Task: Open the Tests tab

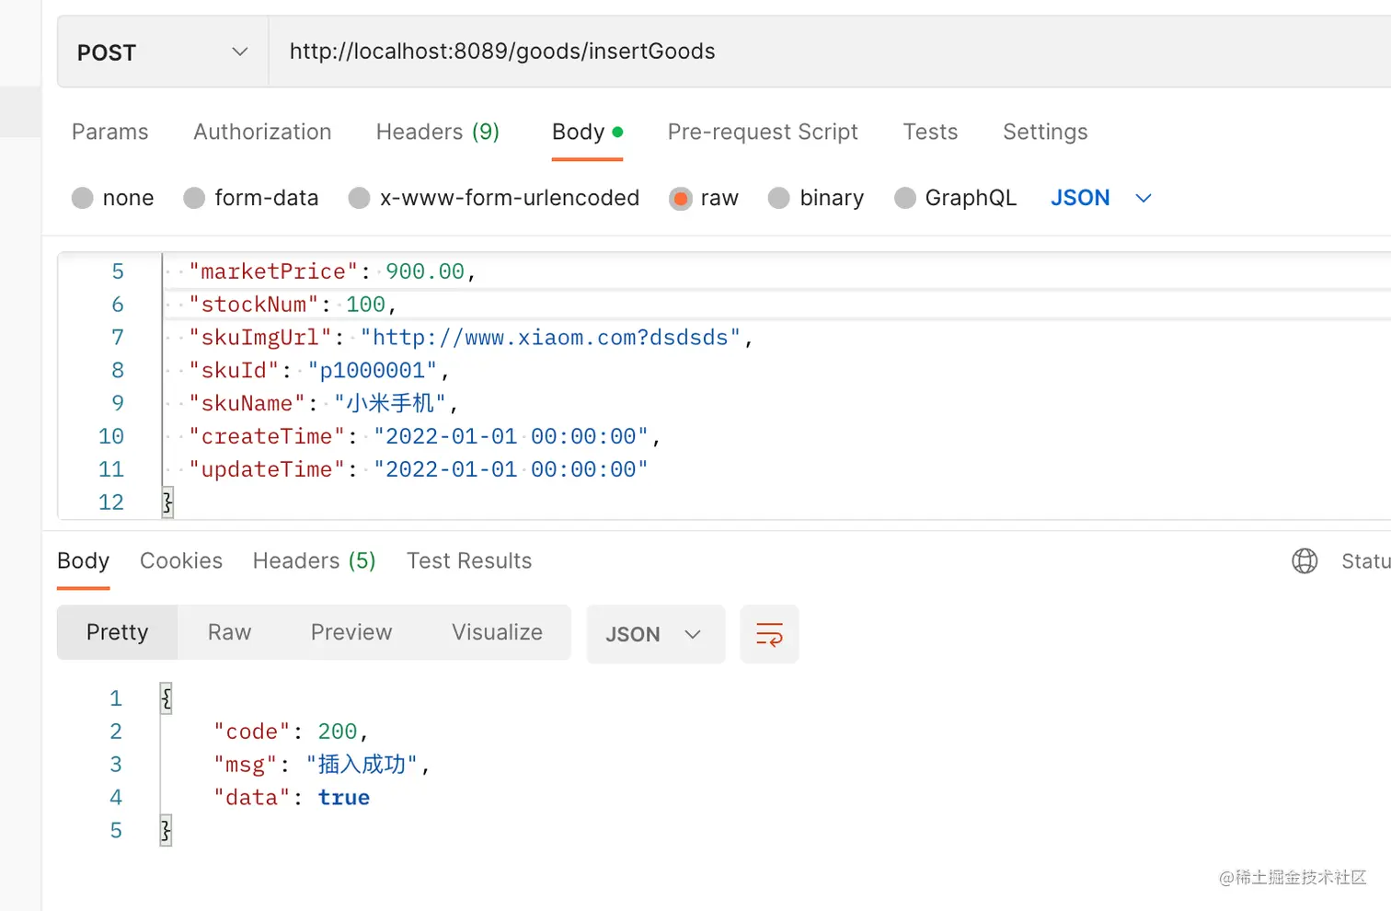Action: (x=930, y=132)
